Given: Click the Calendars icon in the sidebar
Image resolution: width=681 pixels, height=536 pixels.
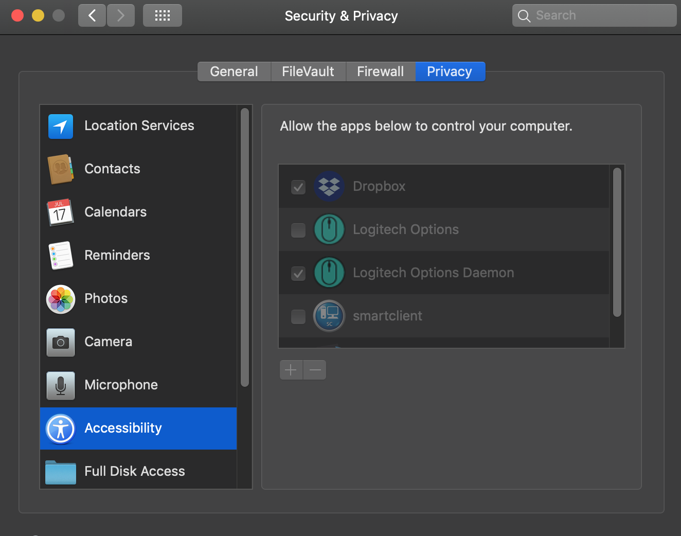Looking at the screenshot, I should point(61,212).
